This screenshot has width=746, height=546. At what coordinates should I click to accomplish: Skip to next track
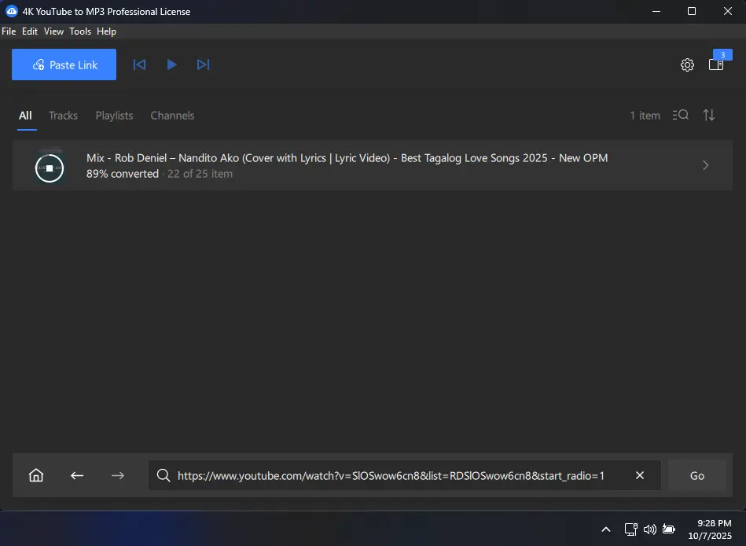pyautogui.click(x=203, y=65)
